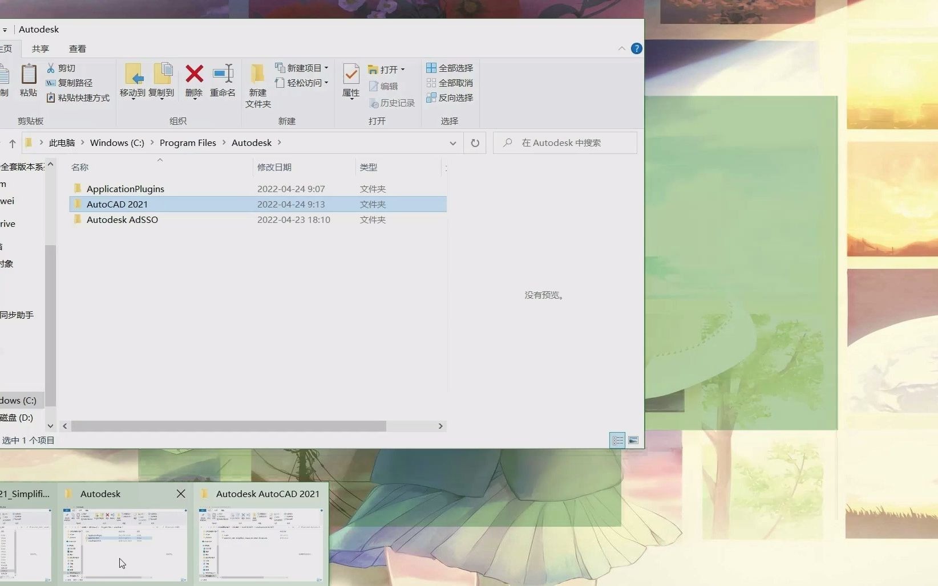The image size is (938, 586).
Task: Select the 同步助手 navigation pane entry
Action: point(17,315)
